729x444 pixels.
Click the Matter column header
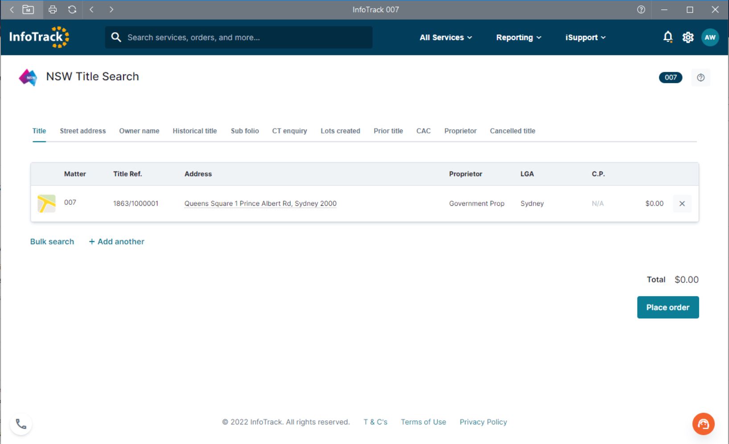(x=75, y=174)
